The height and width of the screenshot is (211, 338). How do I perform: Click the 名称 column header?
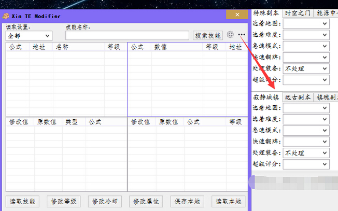coord(79,47)
